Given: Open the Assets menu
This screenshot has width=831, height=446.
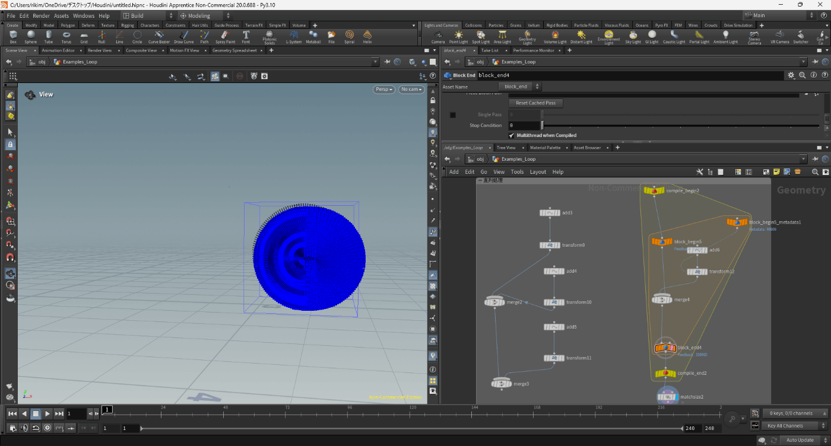Looking at the screenshot, I should [x=61, y=15].
